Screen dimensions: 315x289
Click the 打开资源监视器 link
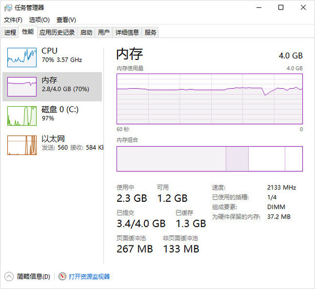click(89, 276)
